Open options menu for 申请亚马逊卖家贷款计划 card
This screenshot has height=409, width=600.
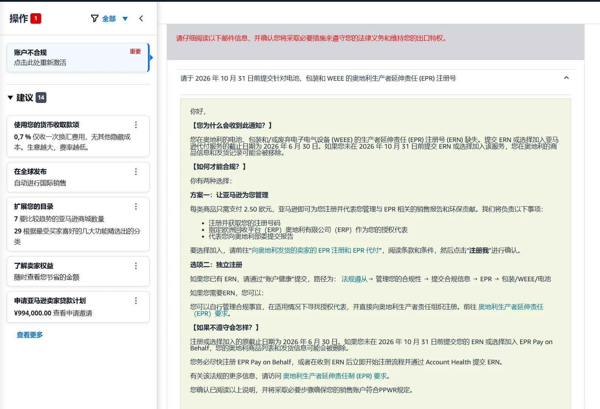(136, 301)
